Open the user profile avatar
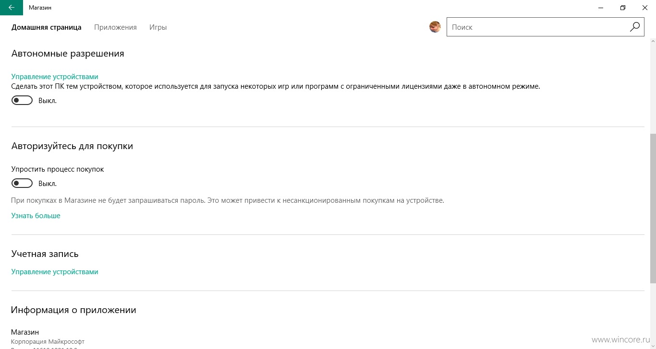The image size is (656, 349). point(435,27)
